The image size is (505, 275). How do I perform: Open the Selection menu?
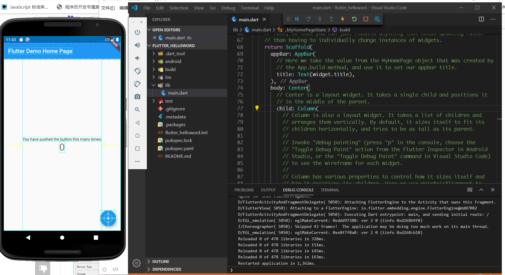coord(179,8)
